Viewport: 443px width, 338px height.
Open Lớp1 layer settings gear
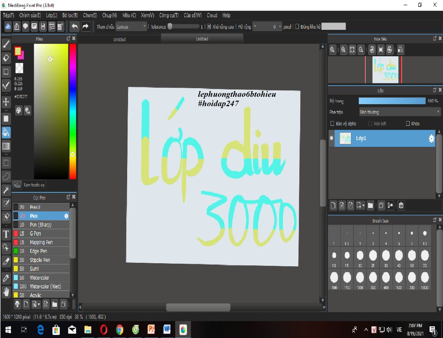click(x=431, y=138)
